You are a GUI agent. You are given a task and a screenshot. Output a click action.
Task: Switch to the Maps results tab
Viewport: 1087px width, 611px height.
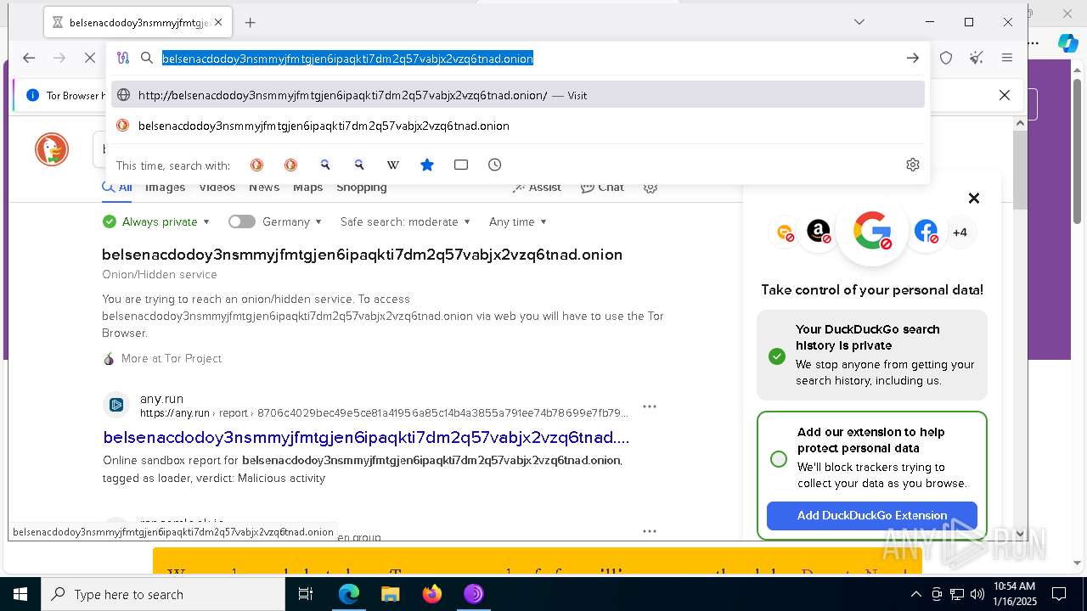(x=307, y=188)
